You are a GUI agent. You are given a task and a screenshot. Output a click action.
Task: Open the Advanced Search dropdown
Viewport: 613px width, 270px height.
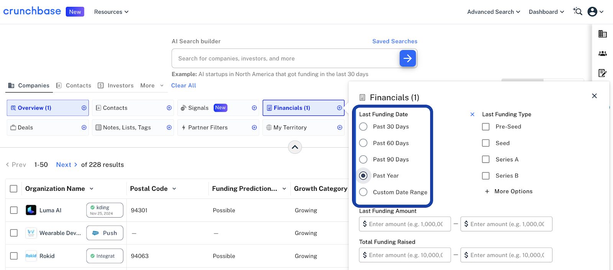click(x=494, y=12)
